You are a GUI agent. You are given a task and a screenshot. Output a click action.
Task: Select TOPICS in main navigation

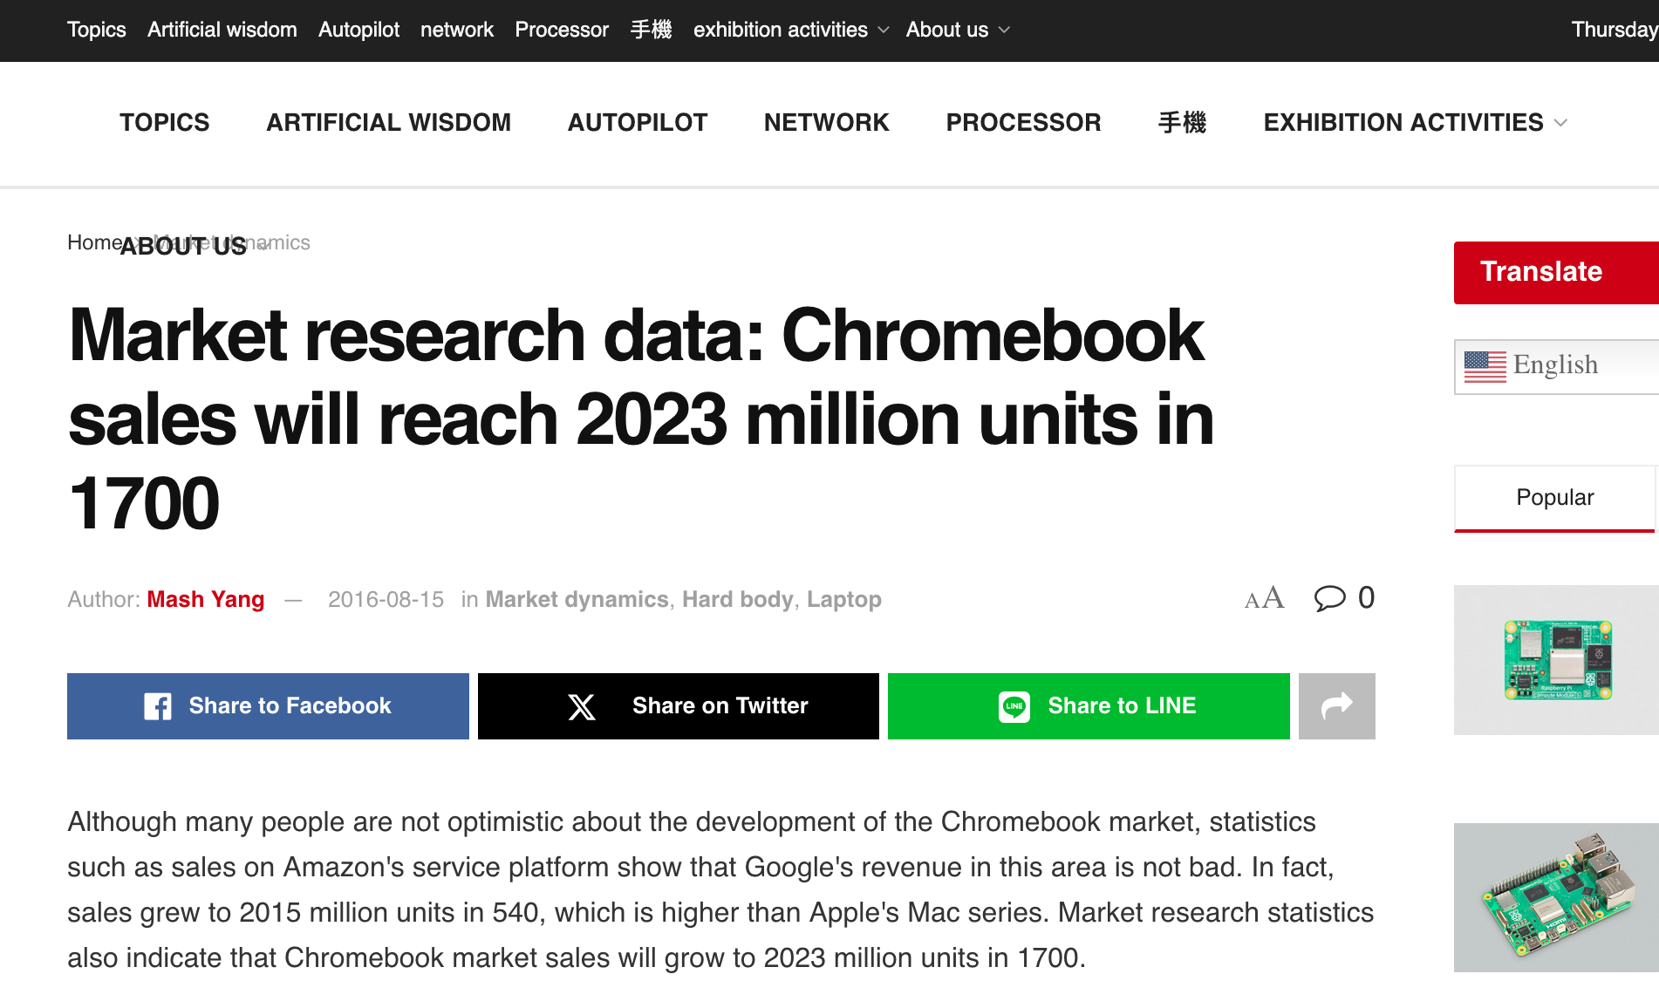[x=165, y=123]
